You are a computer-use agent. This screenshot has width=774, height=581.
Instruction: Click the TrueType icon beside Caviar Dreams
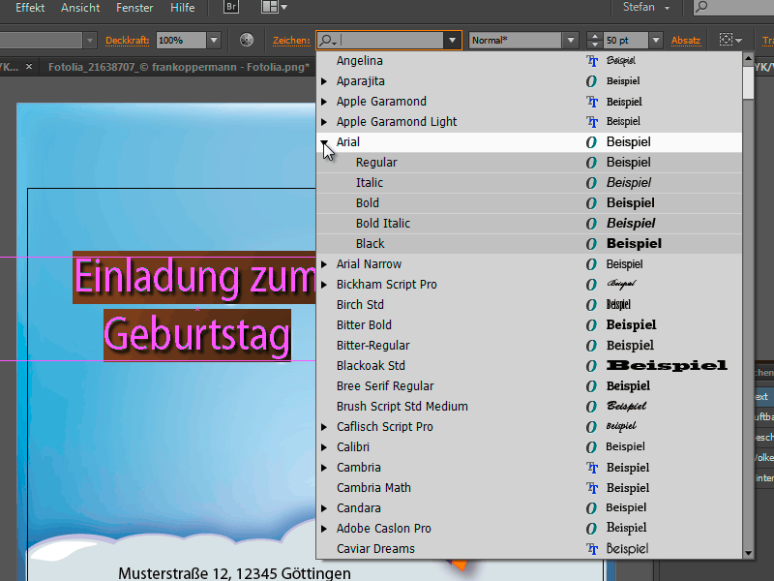pyautogui.click(x=592, y=548)
